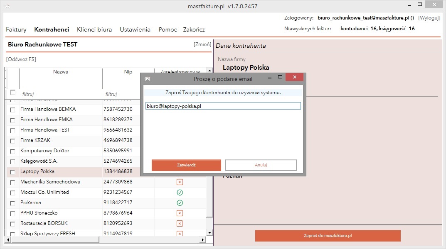Check the Firma KRZAK row checkbox
This screenshot has width=446, height=249.
point(12,141)
